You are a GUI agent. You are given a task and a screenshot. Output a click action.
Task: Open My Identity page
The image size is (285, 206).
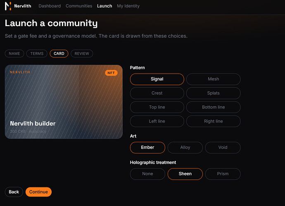(128, 6)
